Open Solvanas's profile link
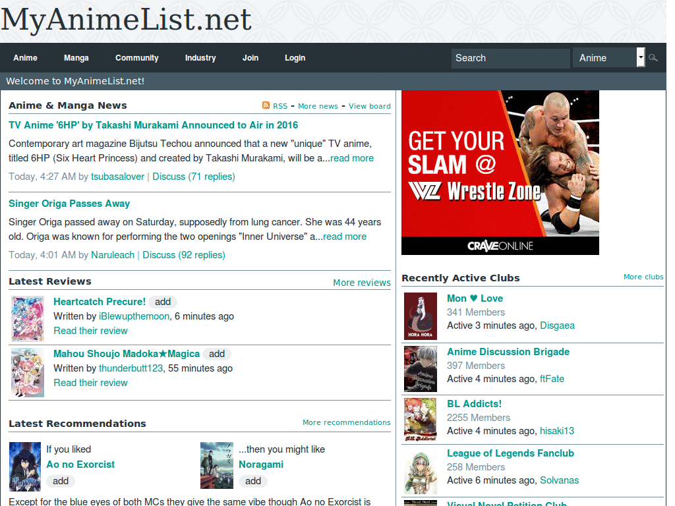The image size is (675, 506). coord(559,480)
